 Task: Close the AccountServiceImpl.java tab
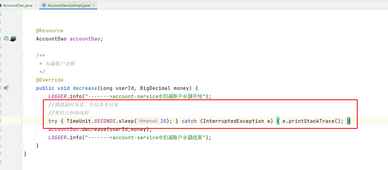coord(94,5)
